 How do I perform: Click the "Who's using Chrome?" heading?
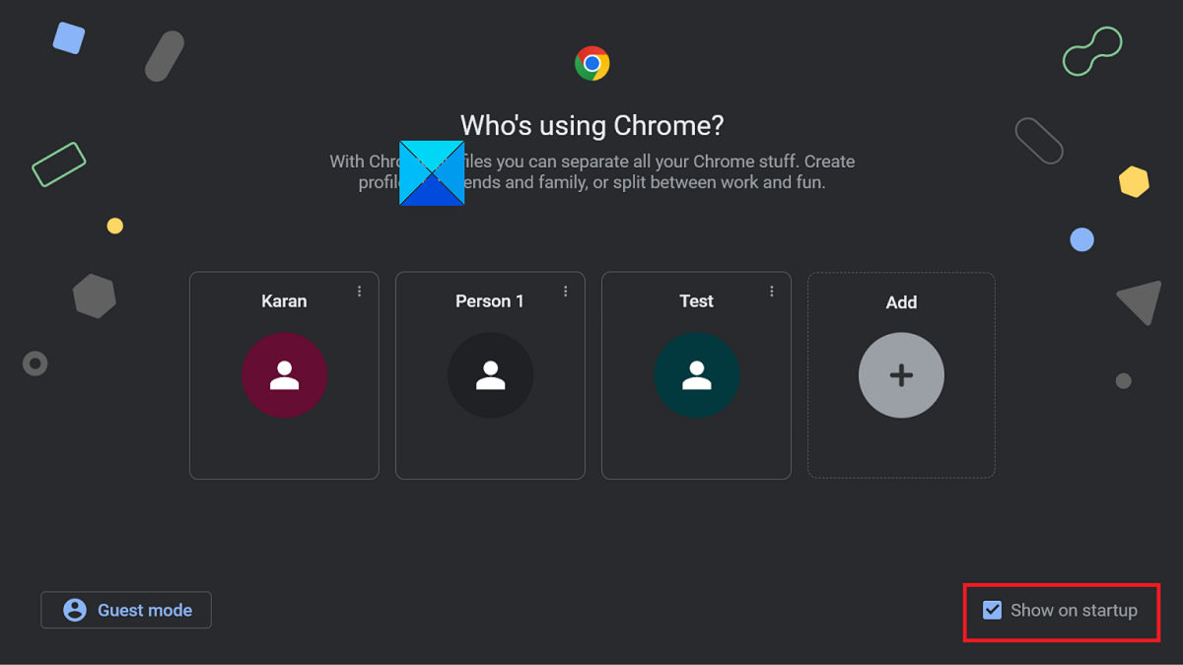pos(592,126)
